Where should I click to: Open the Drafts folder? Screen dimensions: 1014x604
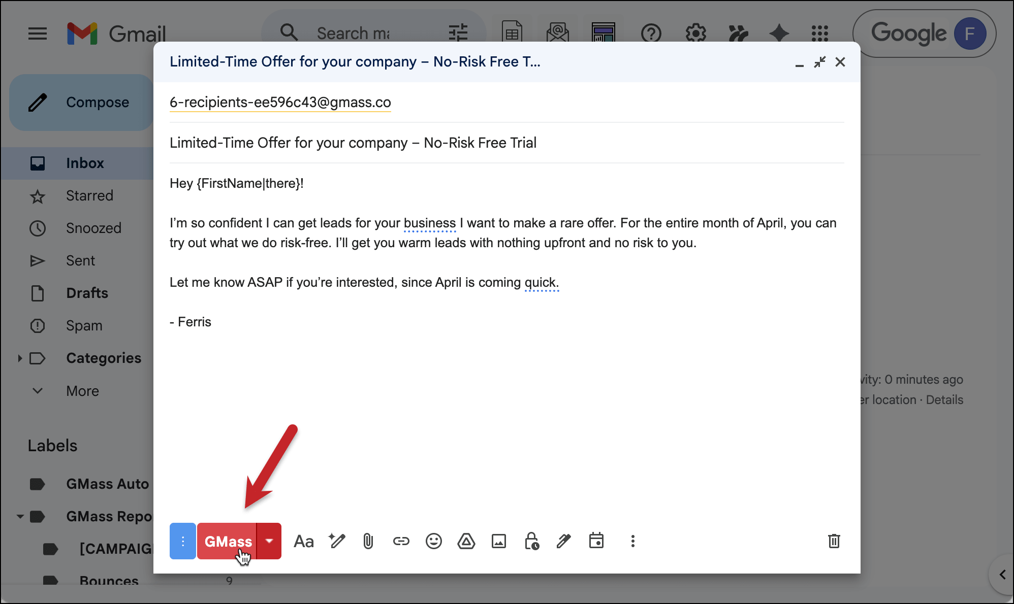tap(87, 293)
